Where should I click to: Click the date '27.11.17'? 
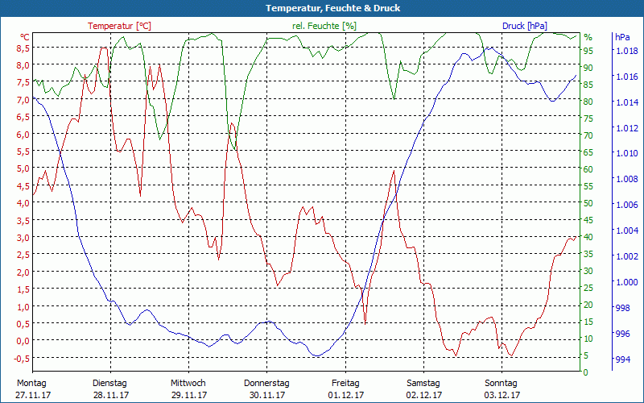point(33,395)
